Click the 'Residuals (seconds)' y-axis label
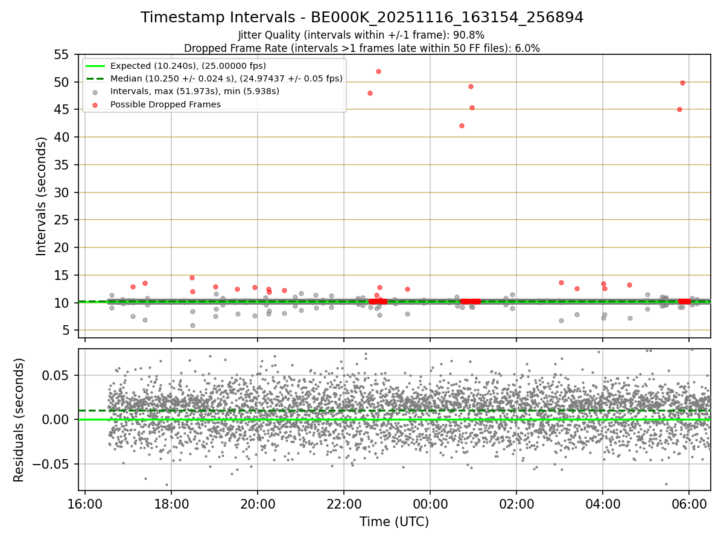This screenshot has height=543, width=724. pyautogui.click(x=19, y=420)
